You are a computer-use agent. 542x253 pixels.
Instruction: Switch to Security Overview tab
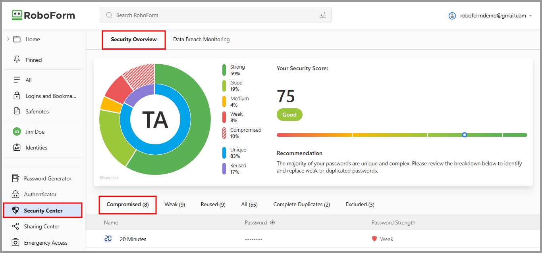coord(134,40)
